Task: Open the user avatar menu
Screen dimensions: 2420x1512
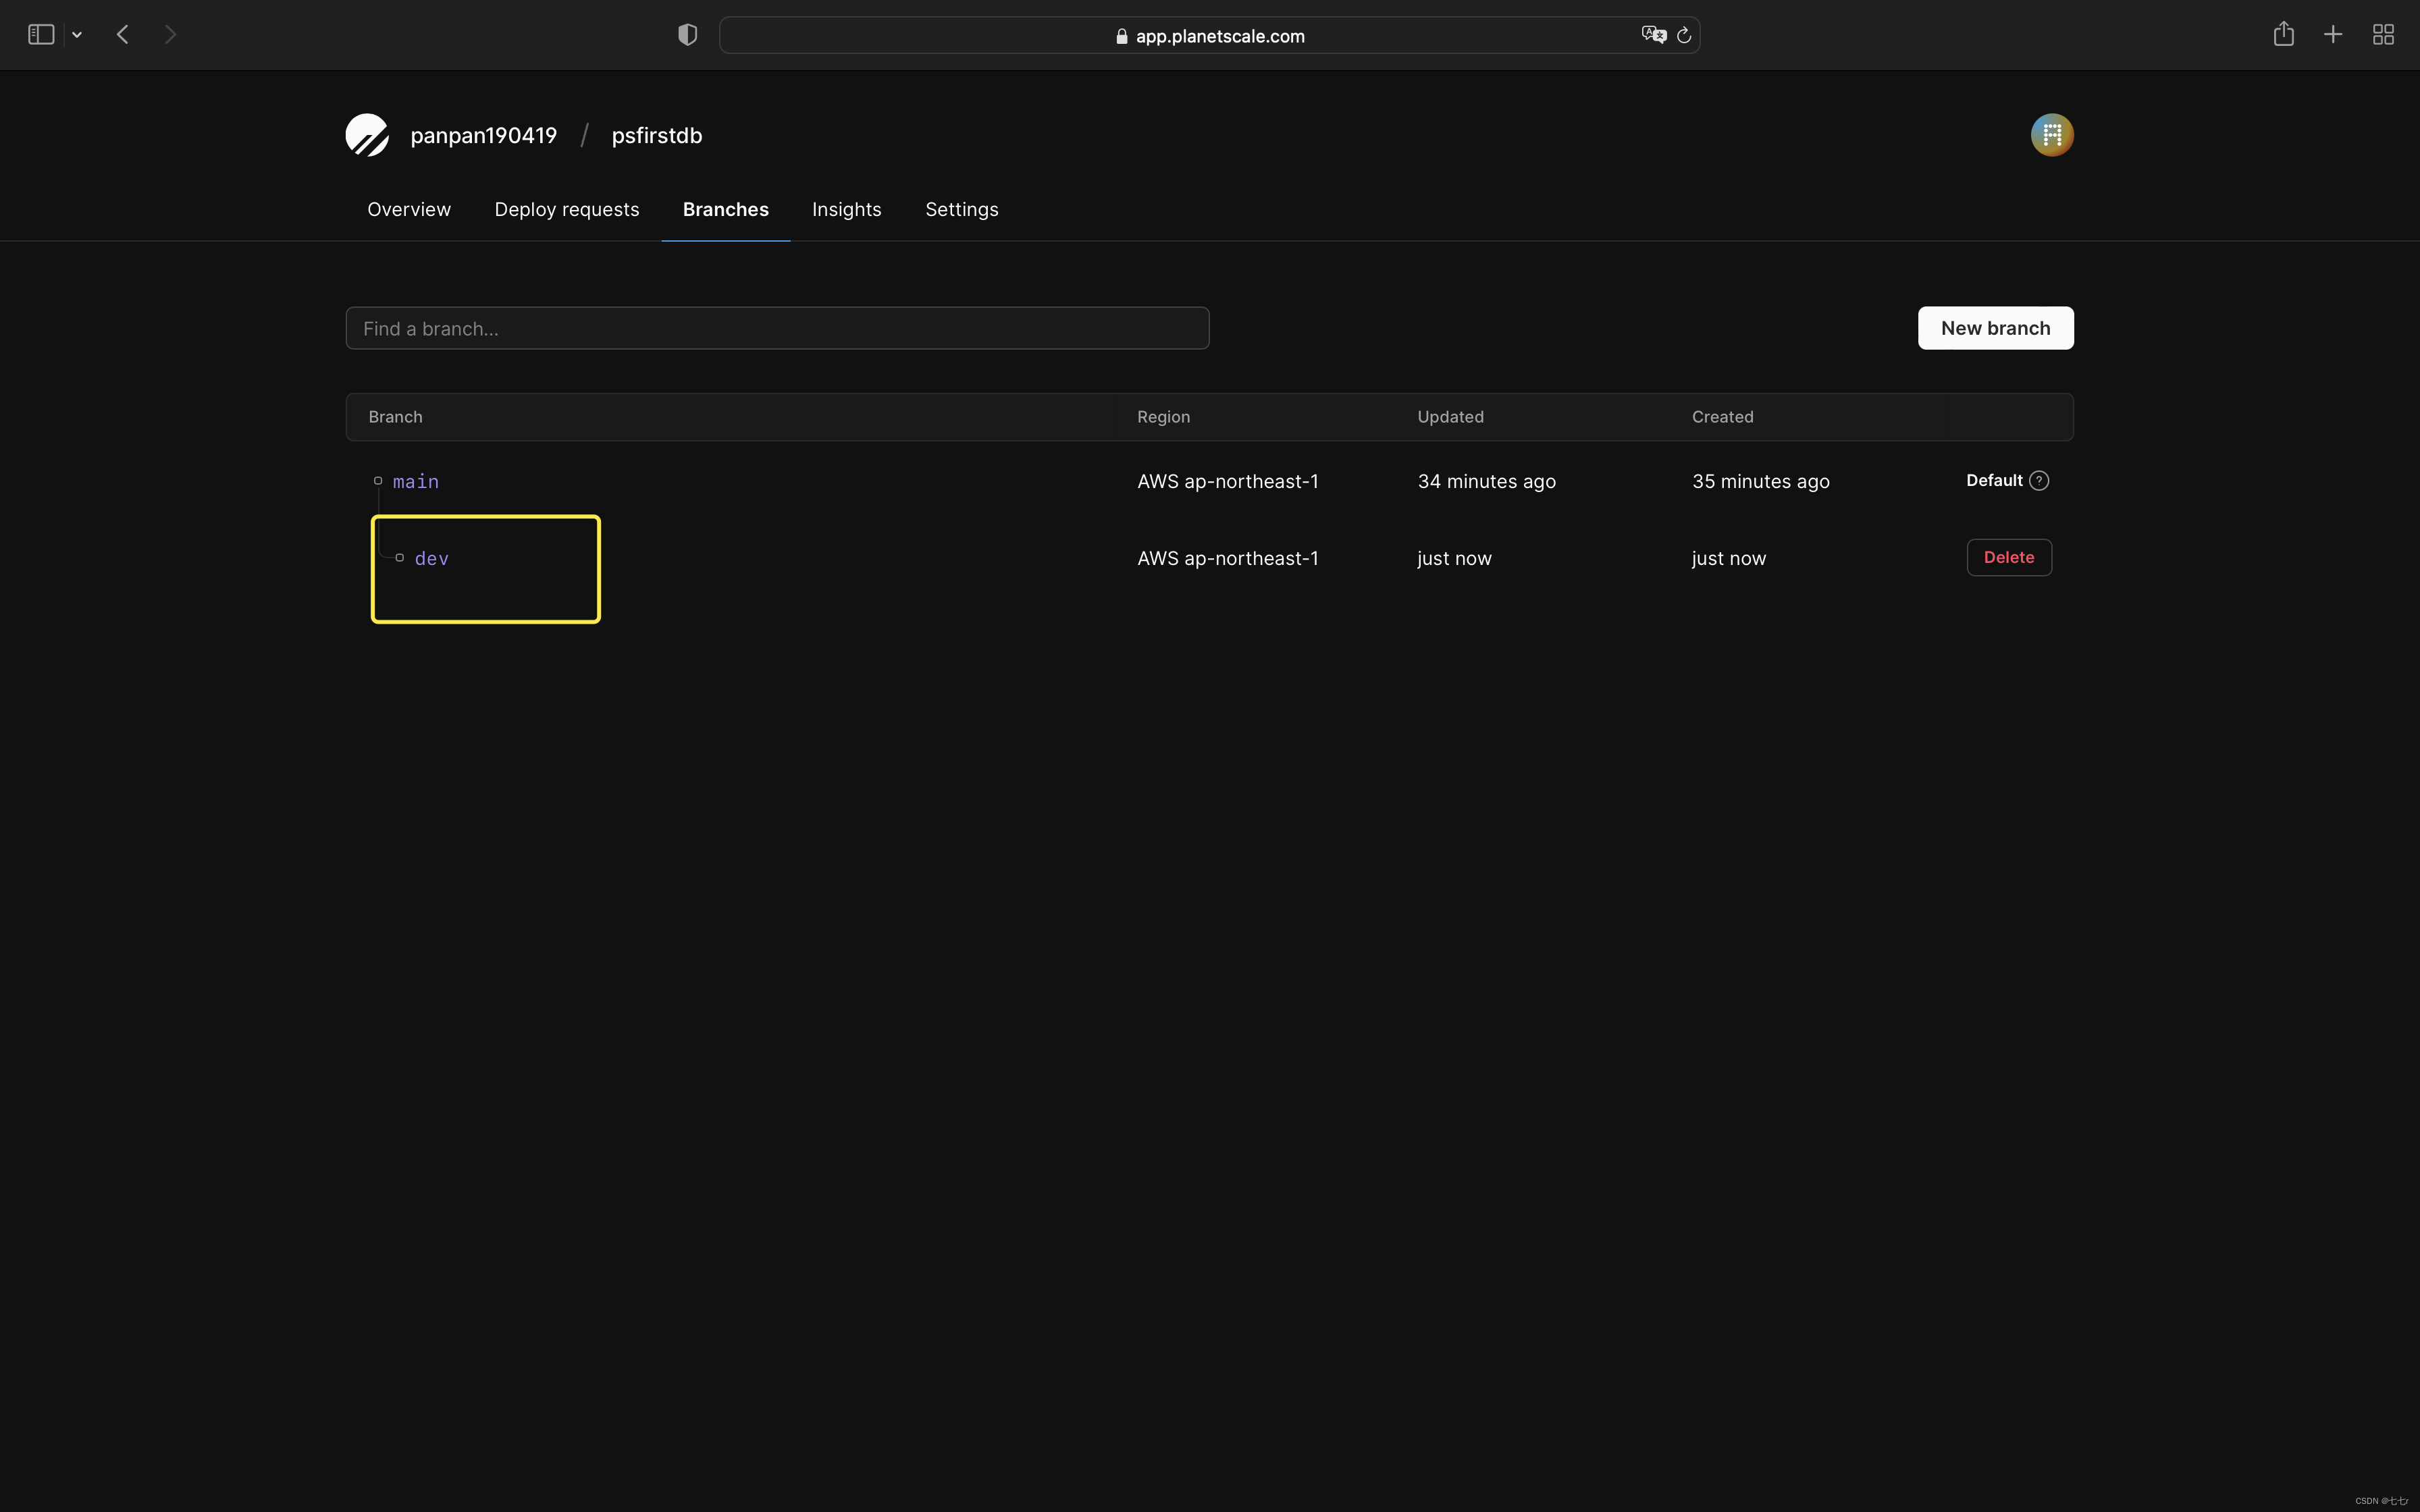Action: click(2052, 135)
